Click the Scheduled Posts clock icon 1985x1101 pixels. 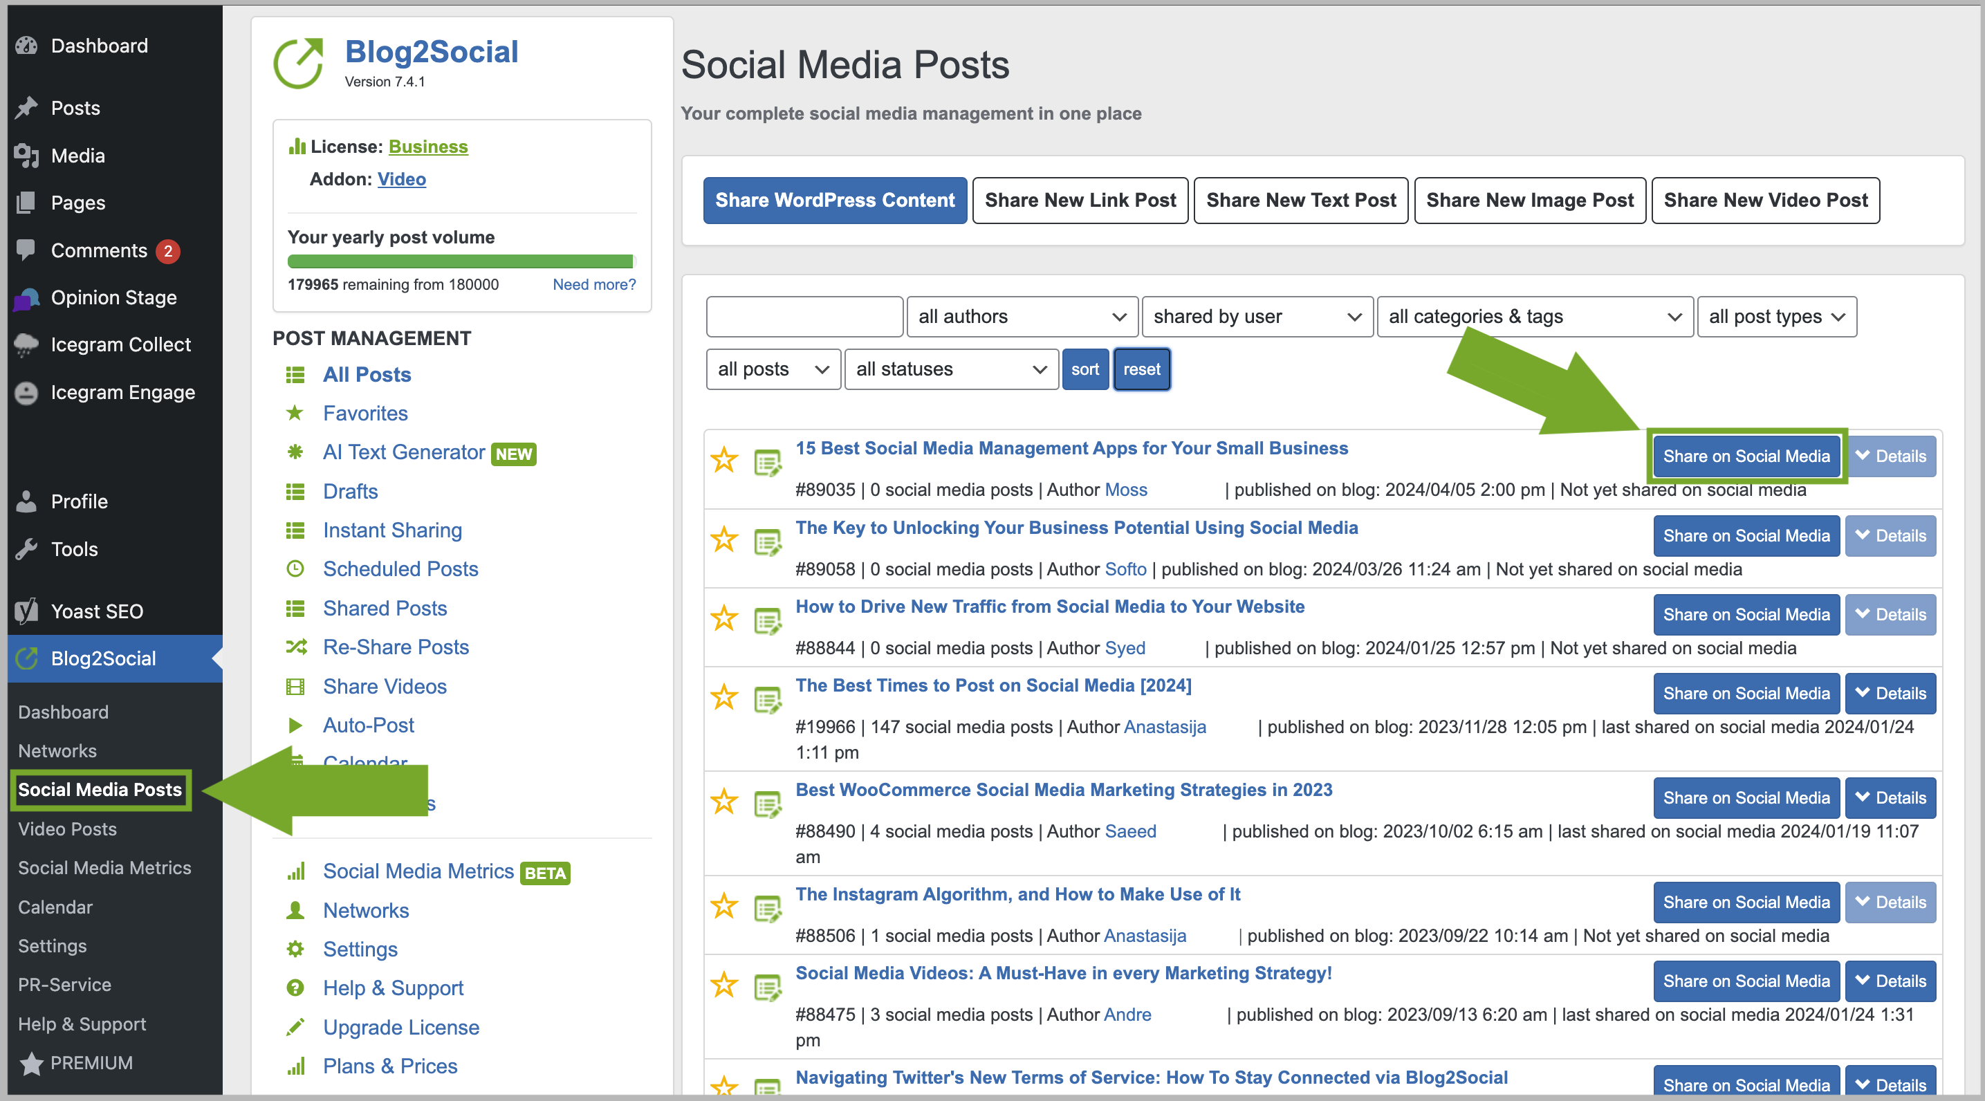tap(295, 568)
